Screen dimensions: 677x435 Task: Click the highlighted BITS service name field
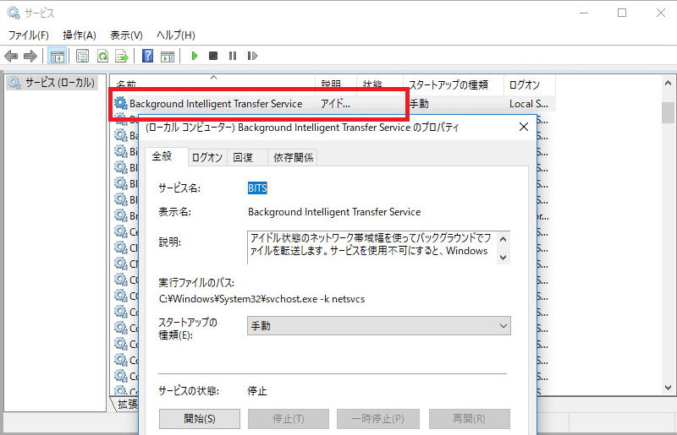click(257, 188)
